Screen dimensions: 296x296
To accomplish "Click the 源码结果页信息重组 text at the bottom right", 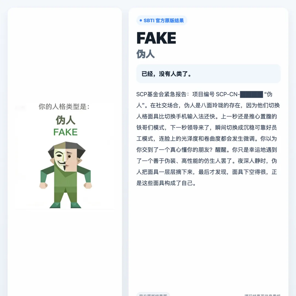I will pos(262,295).
